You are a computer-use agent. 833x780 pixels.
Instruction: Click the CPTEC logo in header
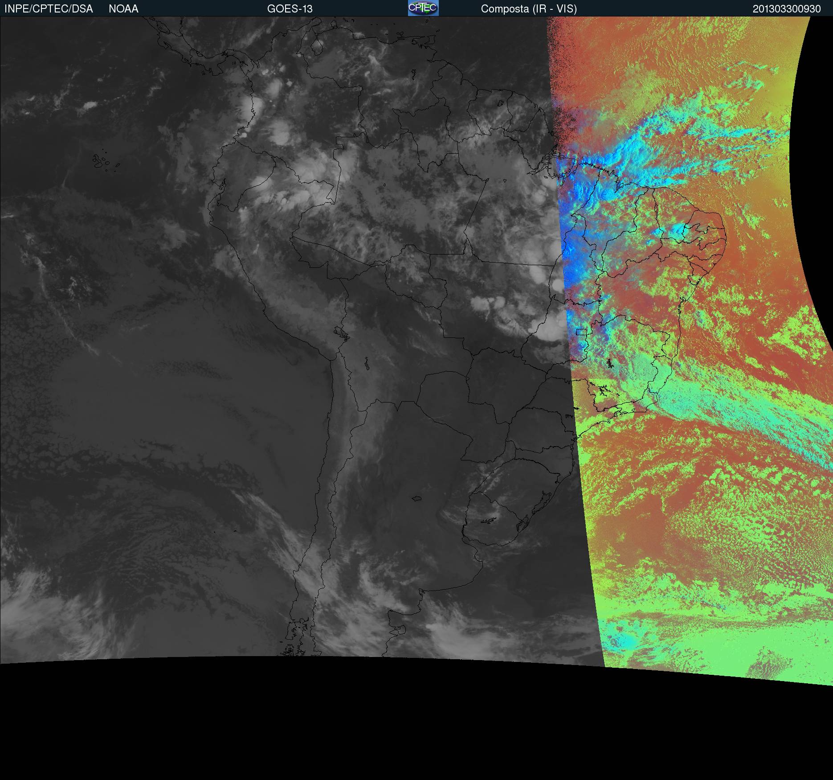click(x=423, y=8)
